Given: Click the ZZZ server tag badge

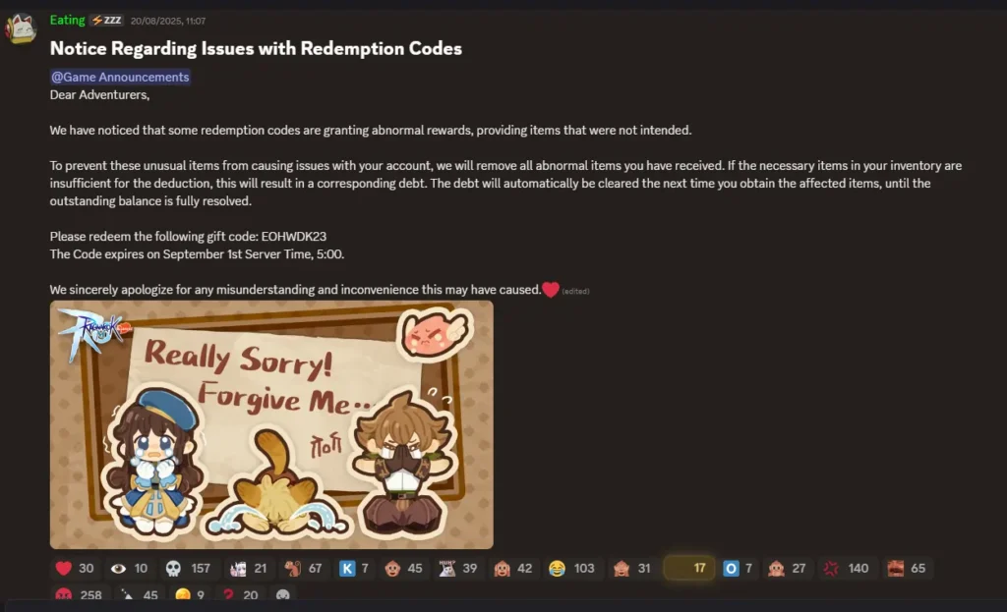Looking at the screenshot, I should (x=106, y=21).
